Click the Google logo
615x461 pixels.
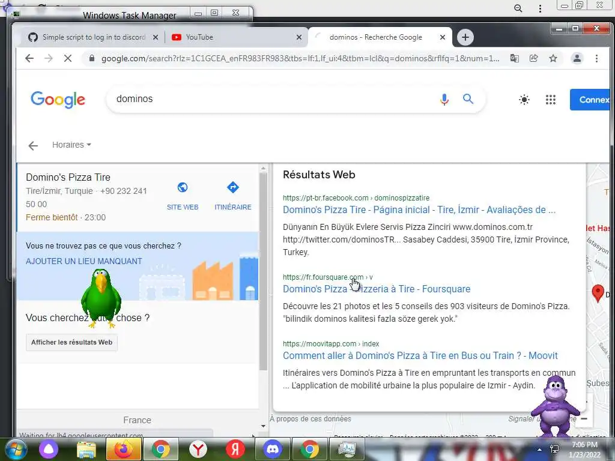(58, 99)
